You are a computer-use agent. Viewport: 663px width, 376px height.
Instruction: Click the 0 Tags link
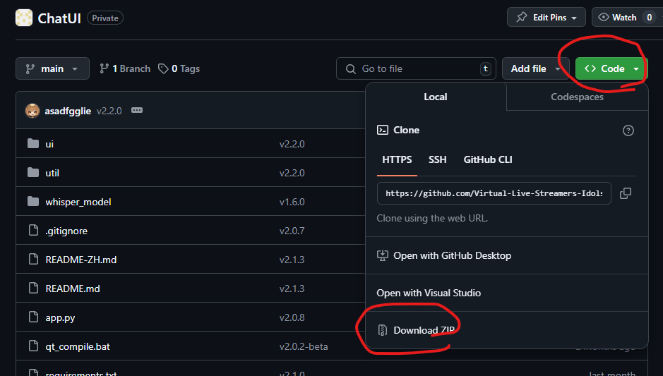tap(179, 68)
